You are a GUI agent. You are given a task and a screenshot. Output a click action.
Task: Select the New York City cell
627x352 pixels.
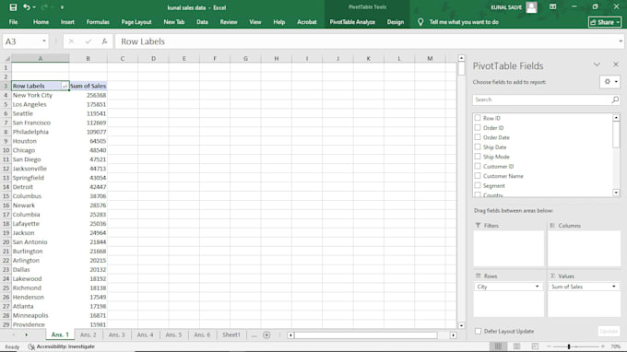40,95
